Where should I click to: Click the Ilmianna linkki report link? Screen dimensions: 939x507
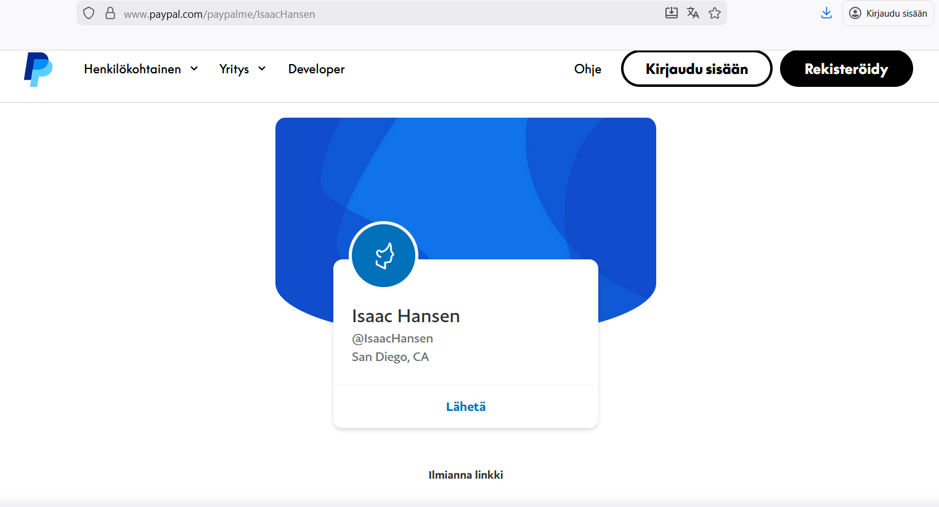tap(466, 475)
